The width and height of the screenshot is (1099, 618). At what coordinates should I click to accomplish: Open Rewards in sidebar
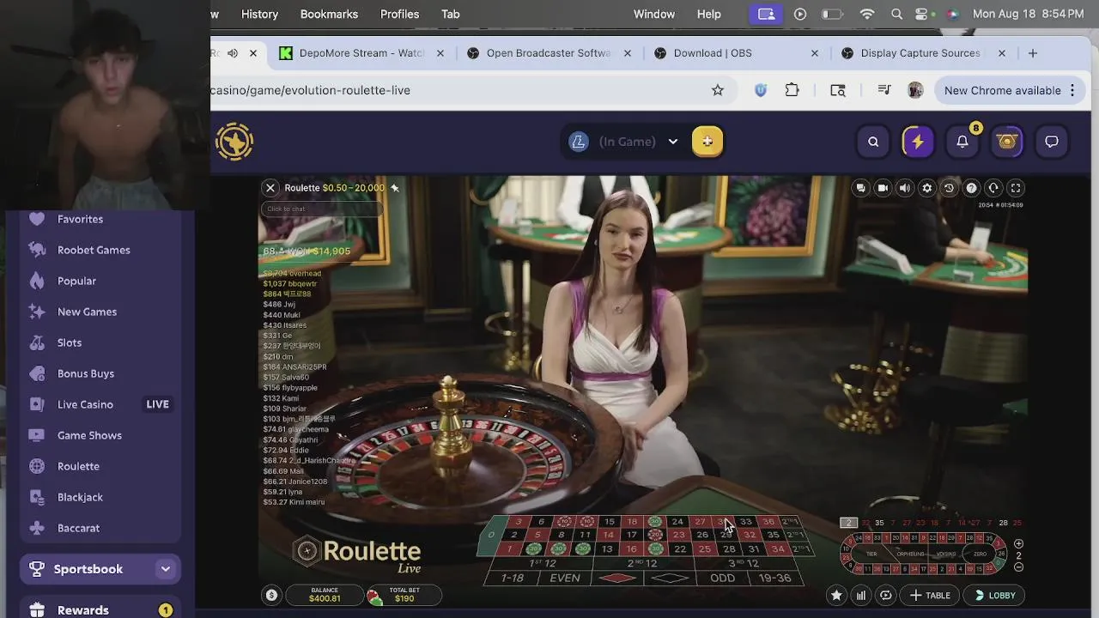click(100, 610)
